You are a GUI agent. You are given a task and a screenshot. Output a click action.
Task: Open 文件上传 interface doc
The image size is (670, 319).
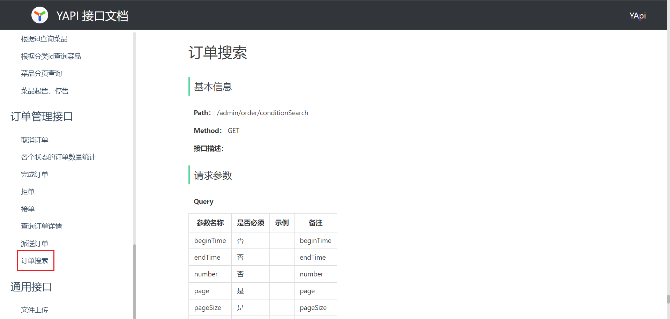(35, 310)
